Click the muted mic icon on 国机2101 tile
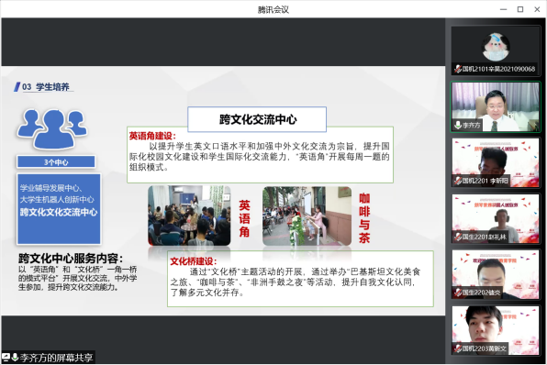The width and height of the screenshot is (547, 365). (458, 69)
